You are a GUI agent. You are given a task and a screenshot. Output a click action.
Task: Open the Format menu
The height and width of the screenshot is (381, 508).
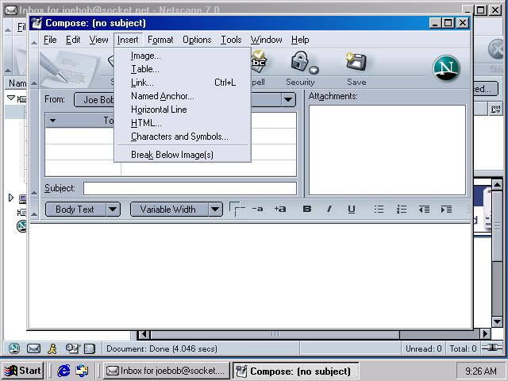160,40
